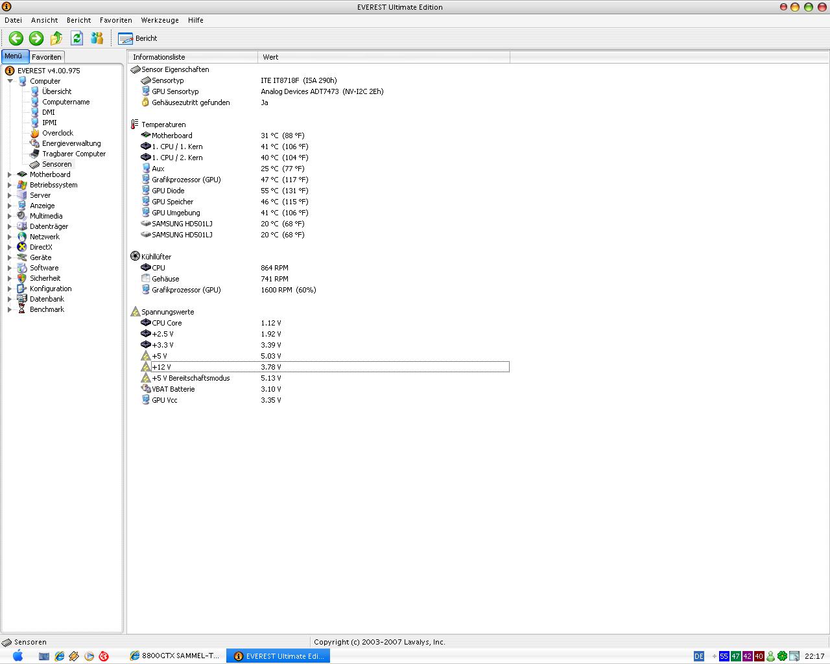
Task: Select the Sensortyp row
Action: click(x=324, y=80)
